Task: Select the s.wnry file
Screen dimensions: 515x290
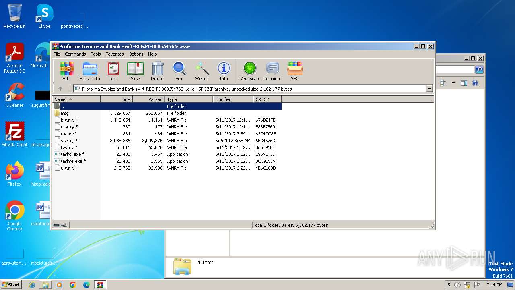Action: pyautogui.click(x=167, y=141)
